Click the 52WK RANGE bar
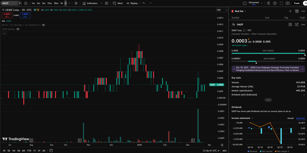This screenshot has height=153, width=307. click(268, 61)
